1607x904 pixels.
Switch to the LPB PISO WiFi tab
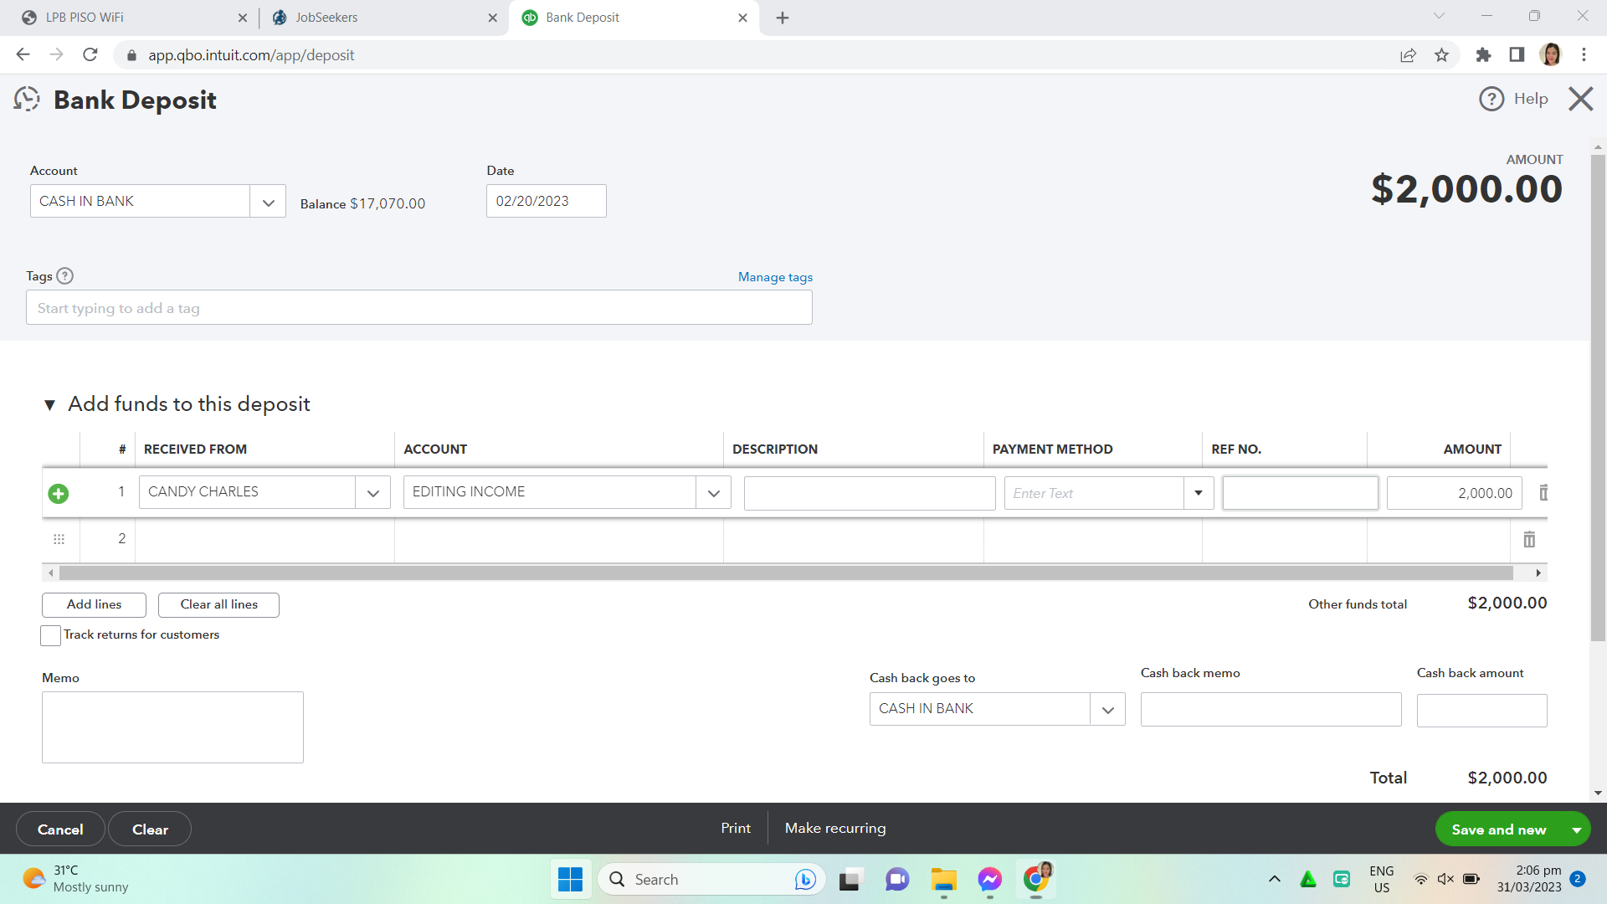point(84,18)
